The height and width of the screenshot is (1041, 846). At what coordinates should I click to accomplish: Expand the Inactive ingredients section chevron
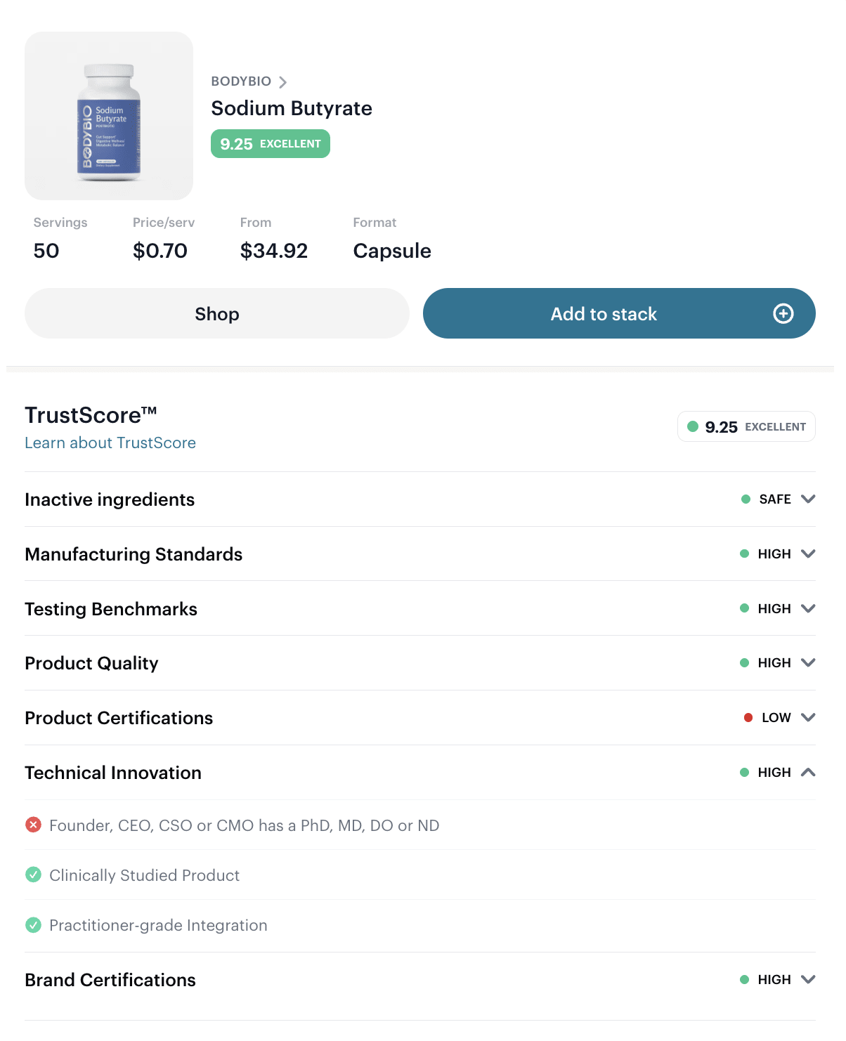(808, 499)
